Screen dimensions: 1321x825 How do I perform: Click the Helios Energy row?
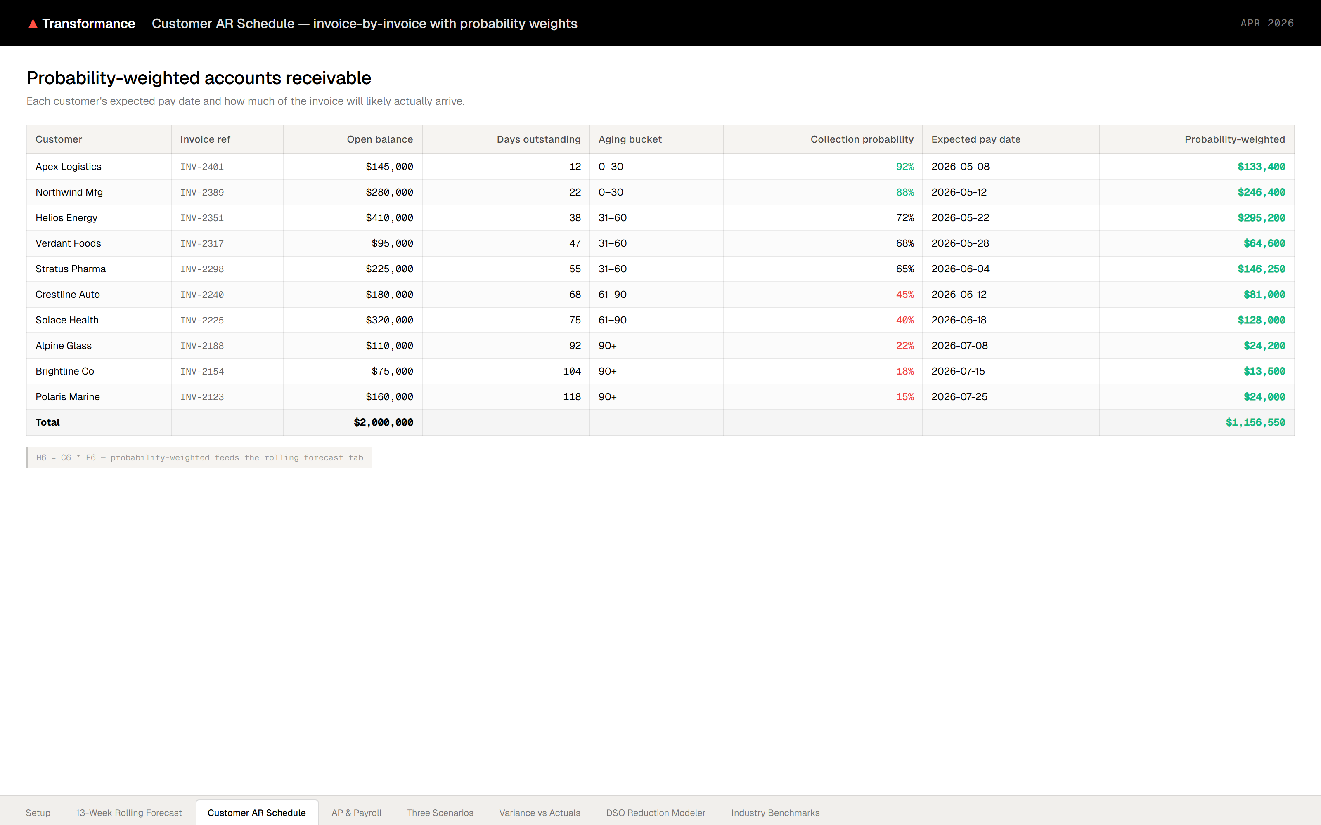click(x=66, y=218)
